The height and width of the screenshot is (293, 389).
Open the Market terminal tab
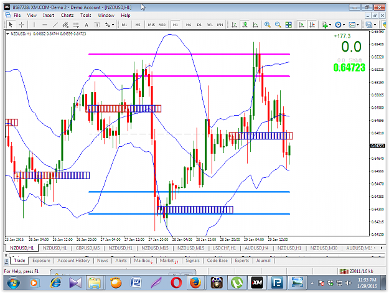169,261
